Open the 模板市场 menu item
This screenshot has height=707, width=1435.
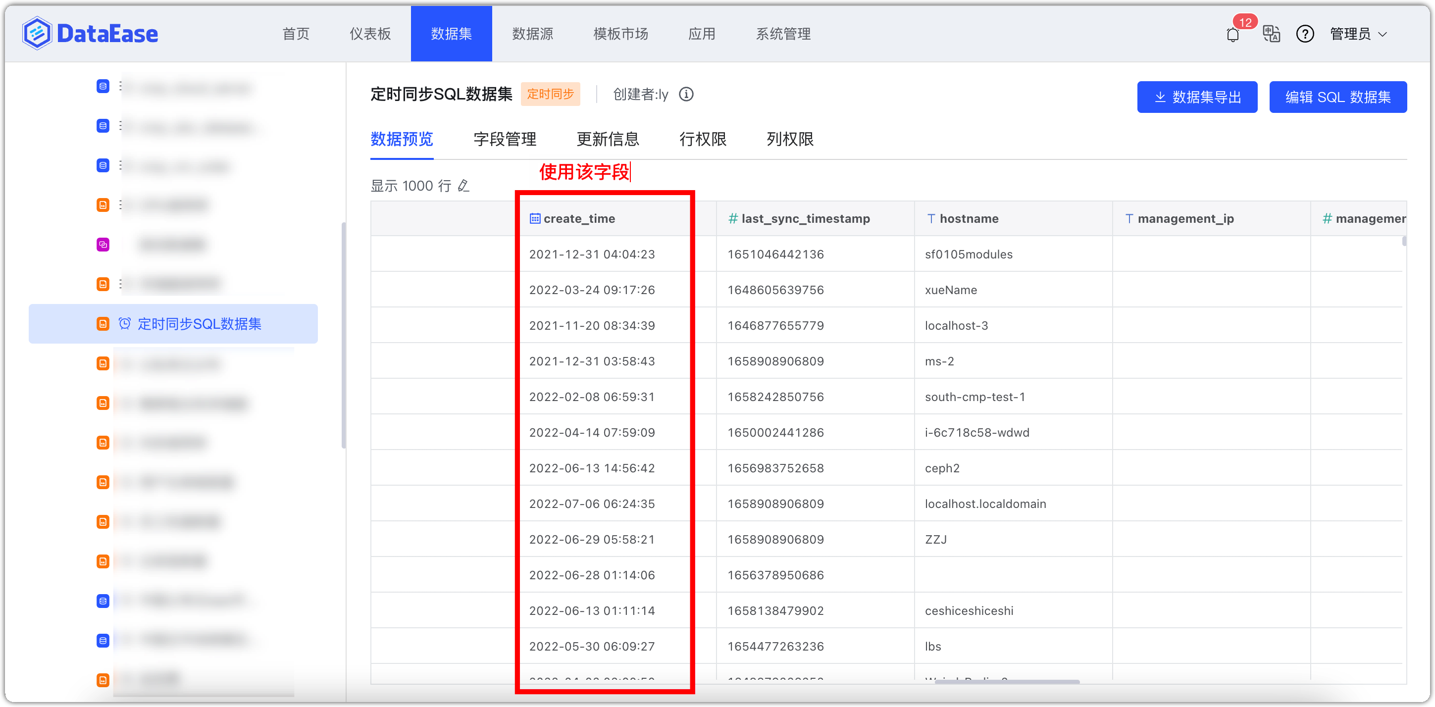point(620,34)
